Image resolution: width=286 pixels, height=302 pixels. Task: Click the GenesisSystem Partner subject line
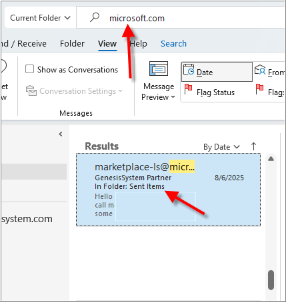pyautogui.click(x=133, y=178)
